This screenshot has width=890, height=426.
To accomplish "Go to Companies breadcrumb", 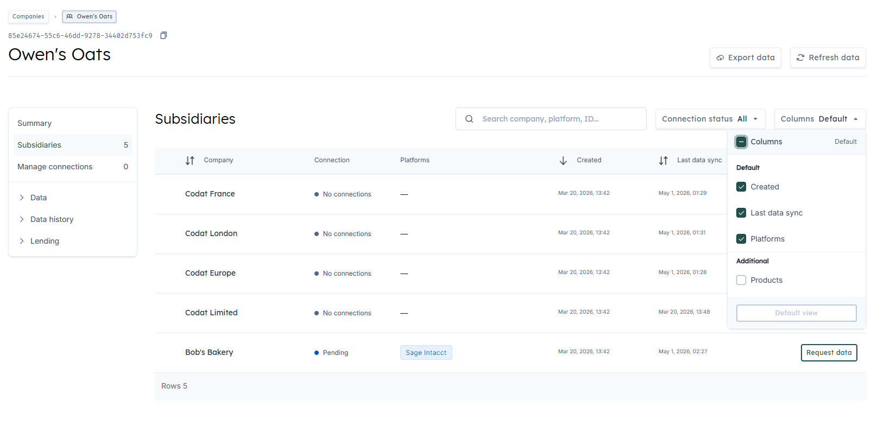I will coord(28,16).
